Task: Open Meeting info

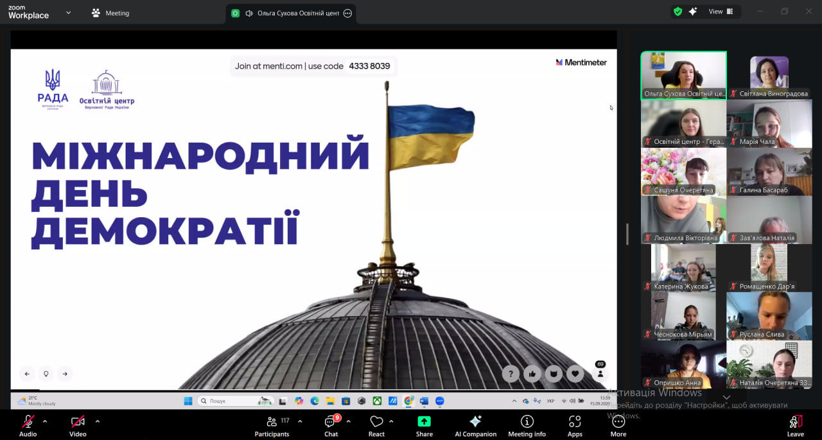Action: point(527,425)
